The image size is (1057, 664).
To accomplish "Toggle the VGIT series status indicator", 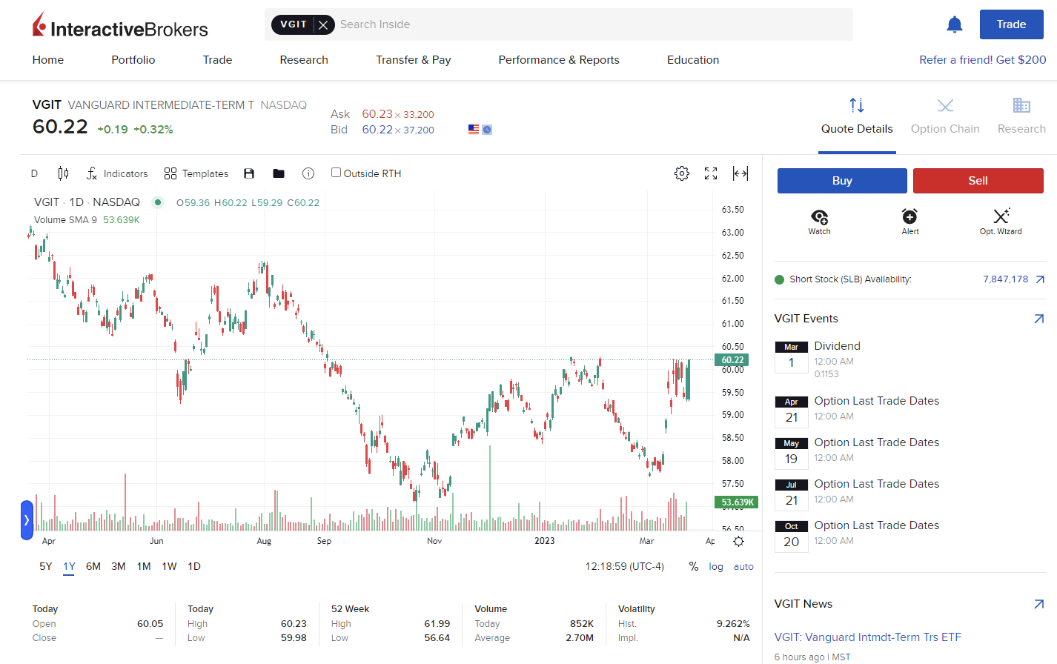I will (x=158, y=202).
